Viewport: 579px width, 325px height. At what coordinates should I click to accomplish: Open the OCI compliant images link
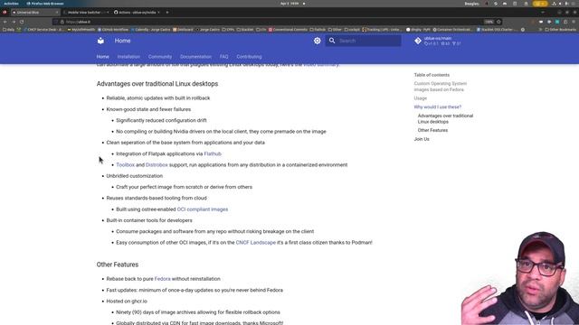point(203,209)
